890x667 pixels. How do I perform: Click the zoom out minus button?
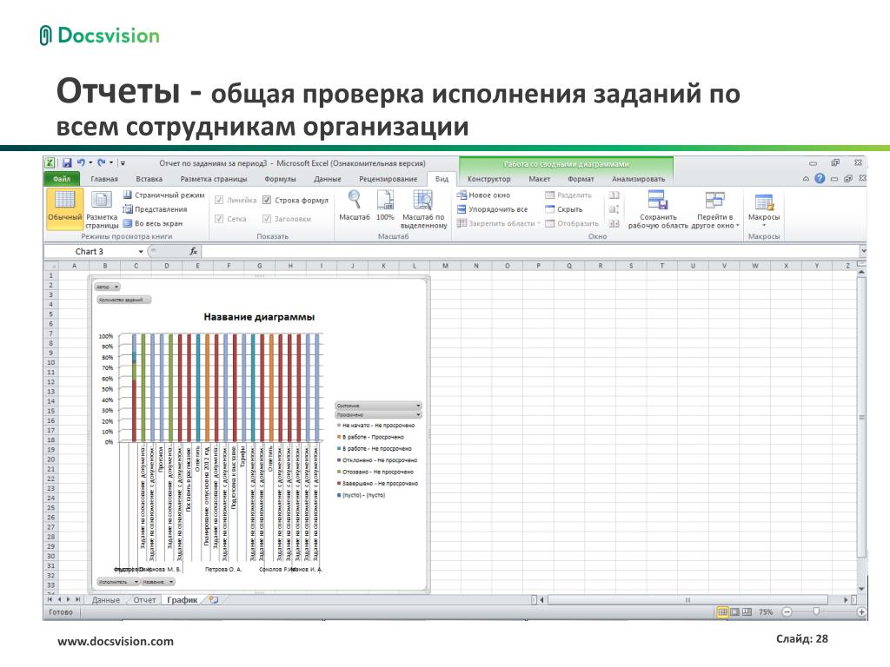787,612
